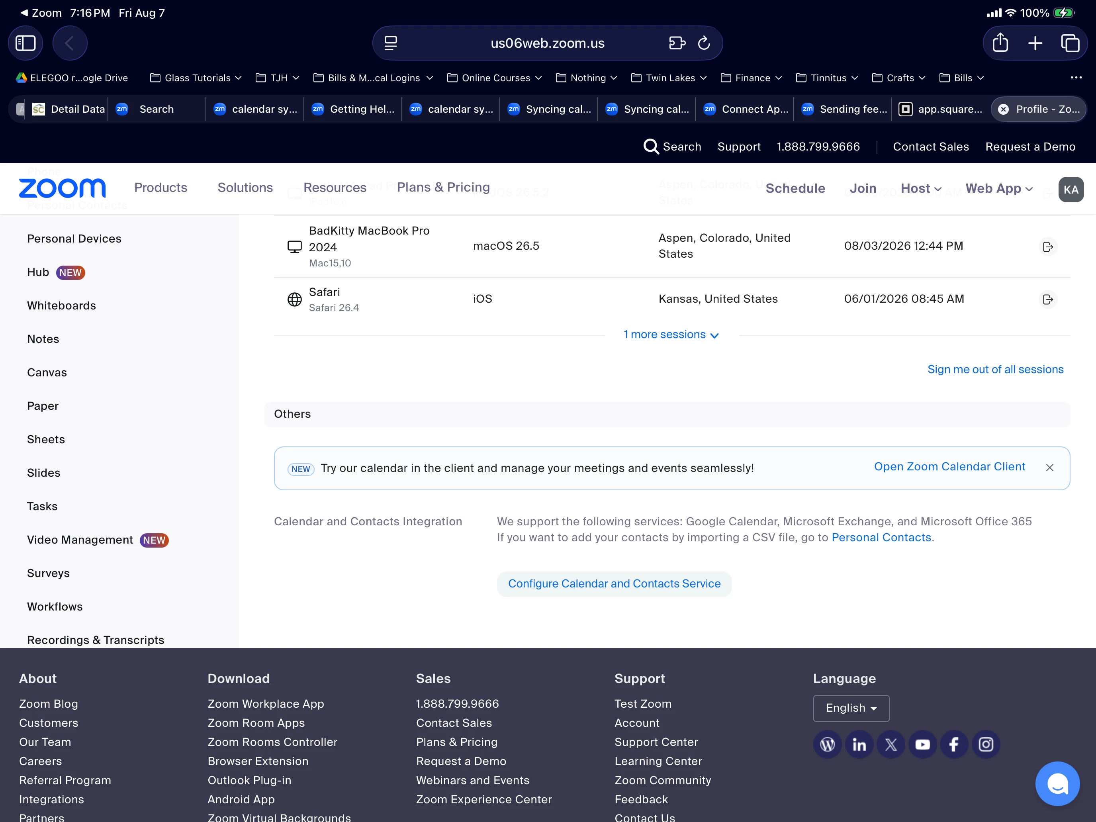Switch to the Getting Hel... tab
Screen dimensions: 1096x822
tap(353, 109)
